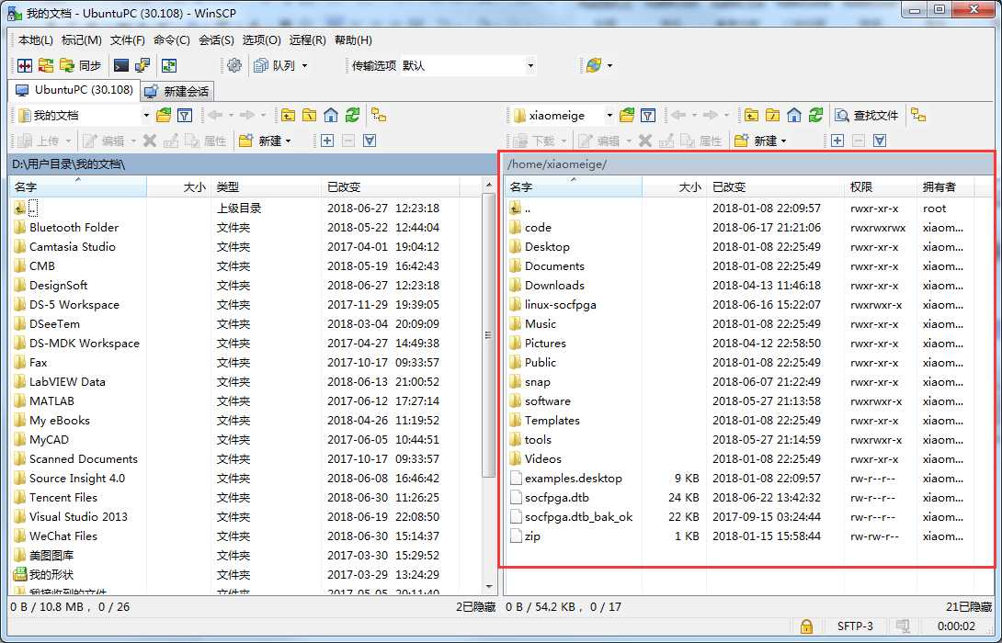
Task: Click the local panel vertical scrollbar
Action: [489, 335]
